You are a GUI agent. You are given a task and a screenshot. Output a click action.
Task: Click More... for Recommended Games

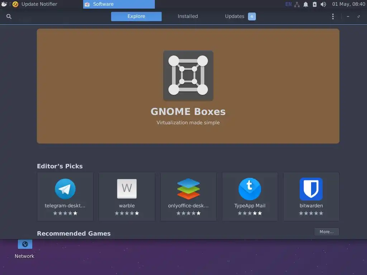click(x=327, y=232)
